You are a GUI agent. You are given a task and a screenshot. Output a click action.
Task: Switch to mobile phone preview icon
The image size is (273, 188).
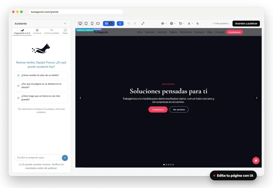click(92, 23)
